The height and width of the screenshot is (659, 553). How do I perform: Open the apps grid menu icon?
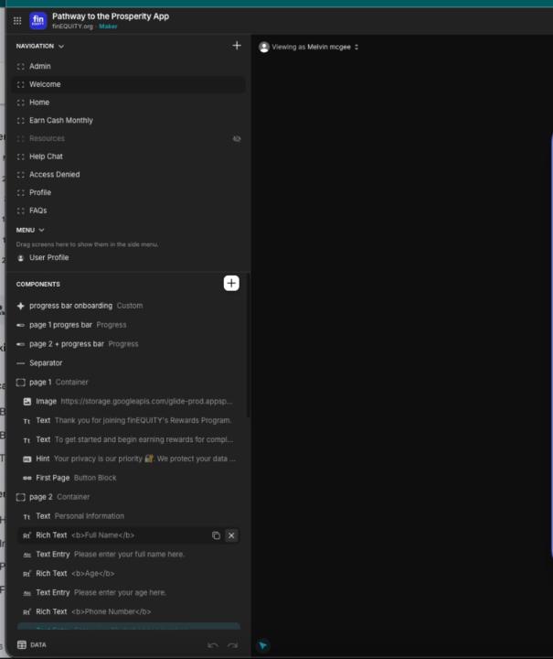(16, 20)
